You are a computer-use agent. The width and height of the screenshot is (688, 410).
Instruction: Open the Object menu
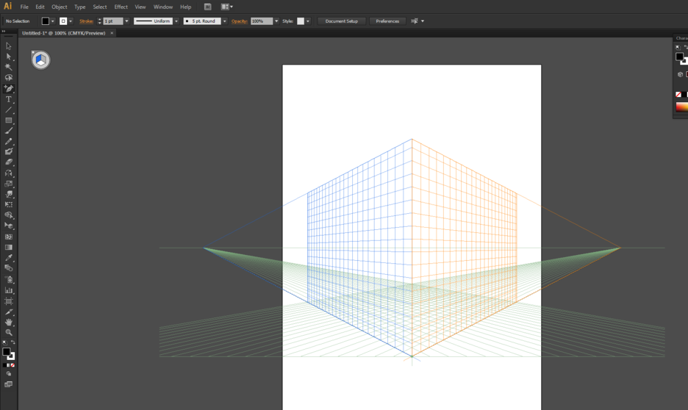tap(60, 7)
